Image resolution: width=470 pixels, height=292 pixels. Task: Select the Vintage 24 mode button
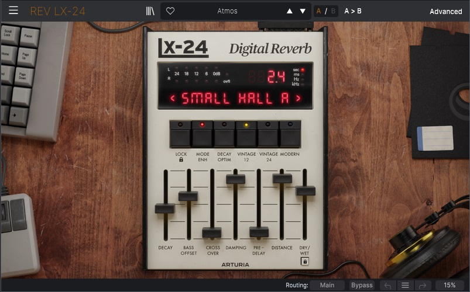point(268,135)
